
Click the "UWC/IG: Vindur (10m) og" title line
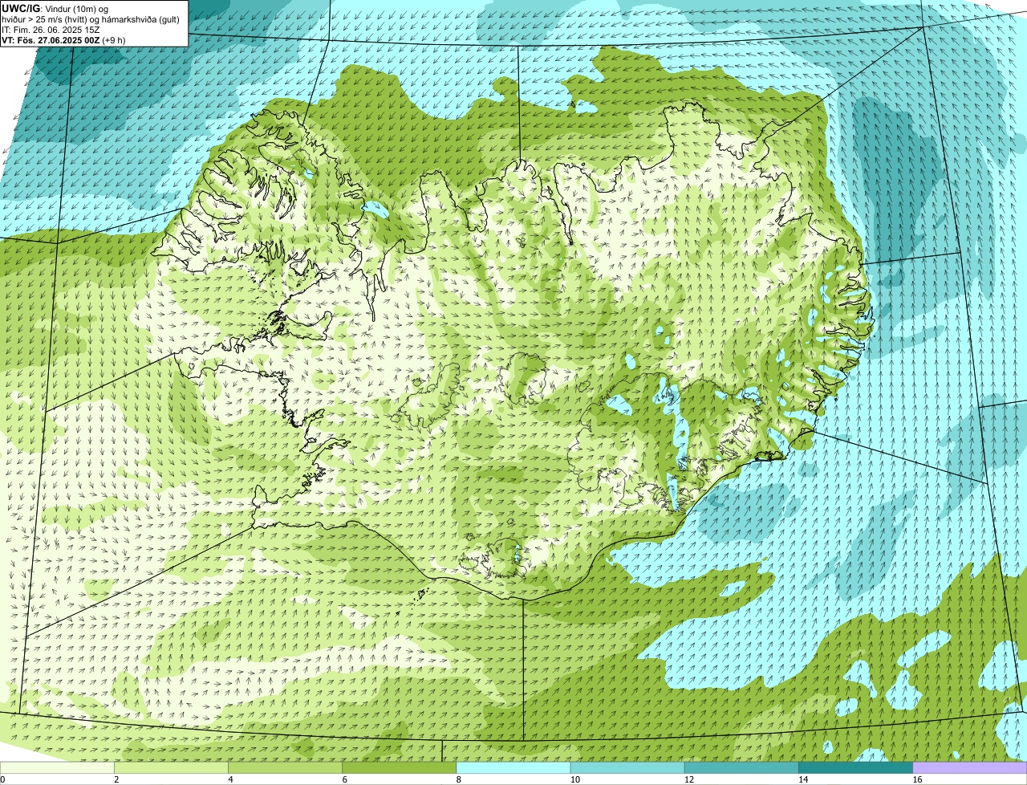pyautogui.click(x=55, y=8)
